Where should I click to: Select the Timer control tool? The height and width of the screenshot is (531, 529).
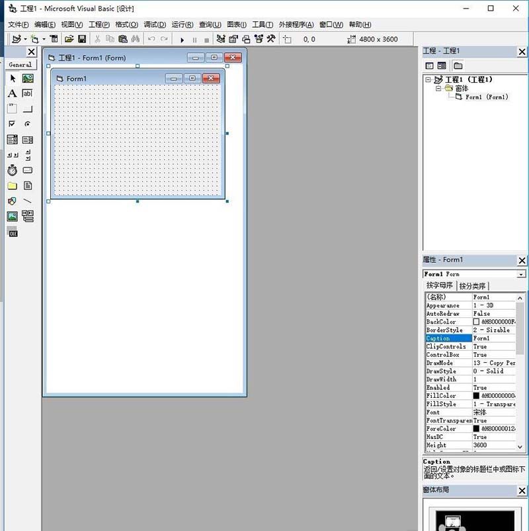12,170
